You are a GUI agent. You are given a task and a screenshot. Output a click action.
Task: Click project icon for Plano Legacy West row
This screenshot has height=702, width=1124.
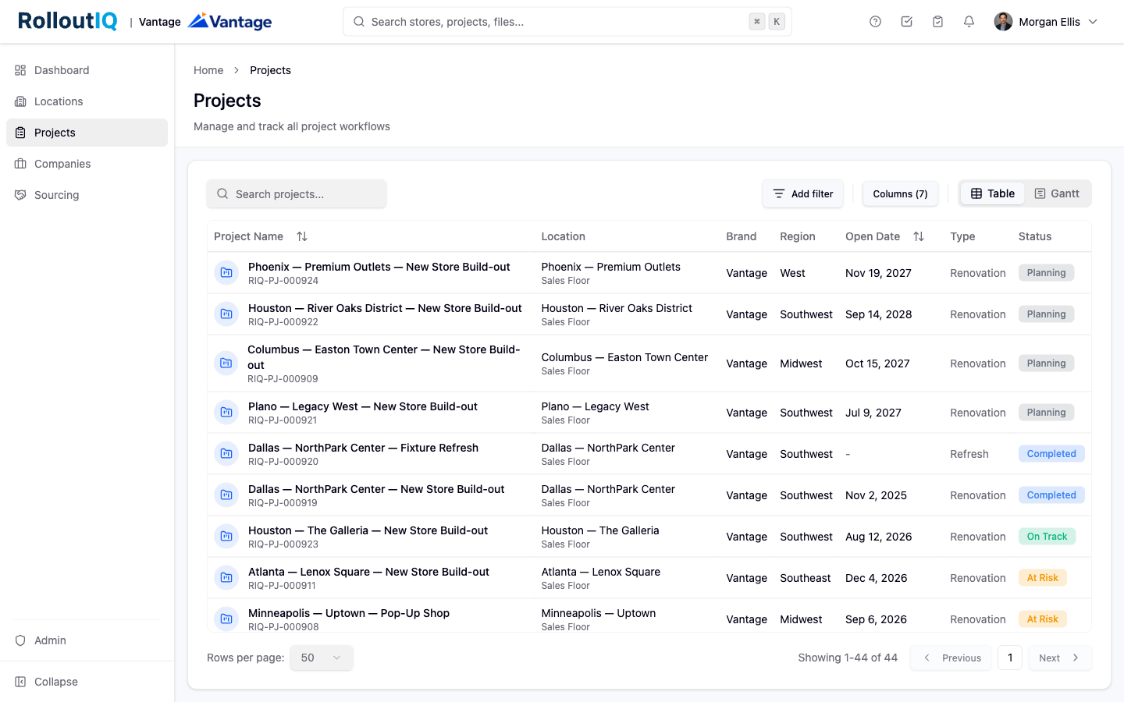tap(226, 413)
